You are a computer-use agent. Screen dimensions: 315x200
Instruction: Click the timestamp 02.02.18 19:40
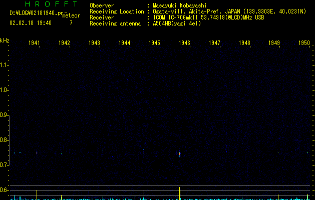[31, 23]
